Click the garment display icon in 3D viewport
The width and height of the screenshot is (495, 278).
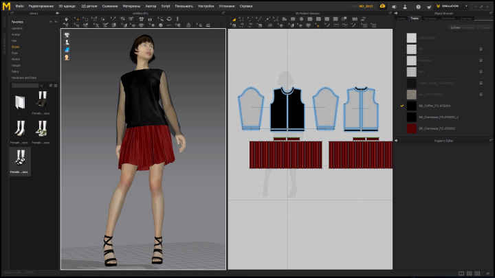click(x=67, y=35)
